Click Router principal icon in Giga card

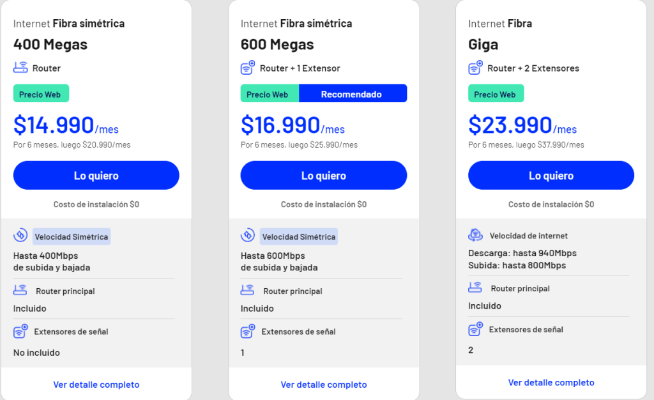click(x=475, y=288)
